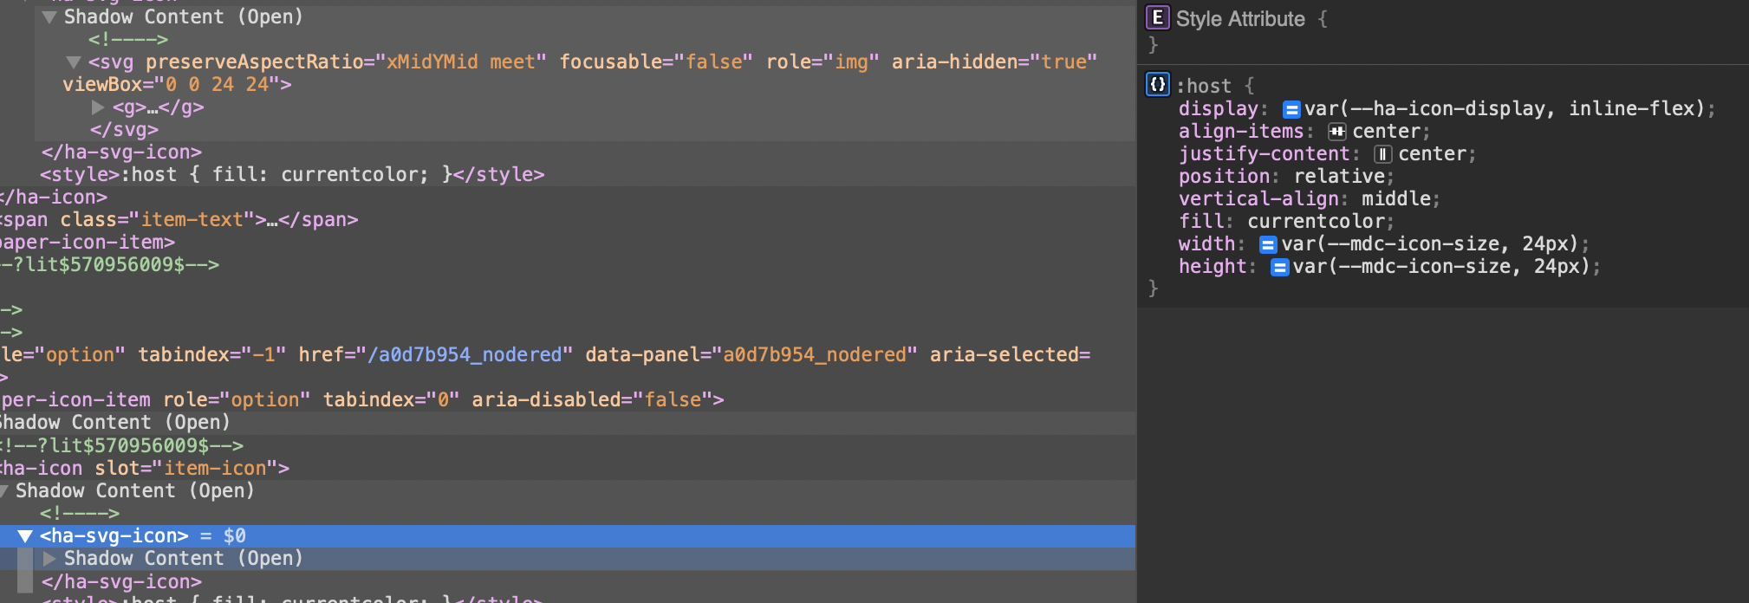
Task: Open the align-items alignment editor icon
Action: click(x=1337, y=132)
